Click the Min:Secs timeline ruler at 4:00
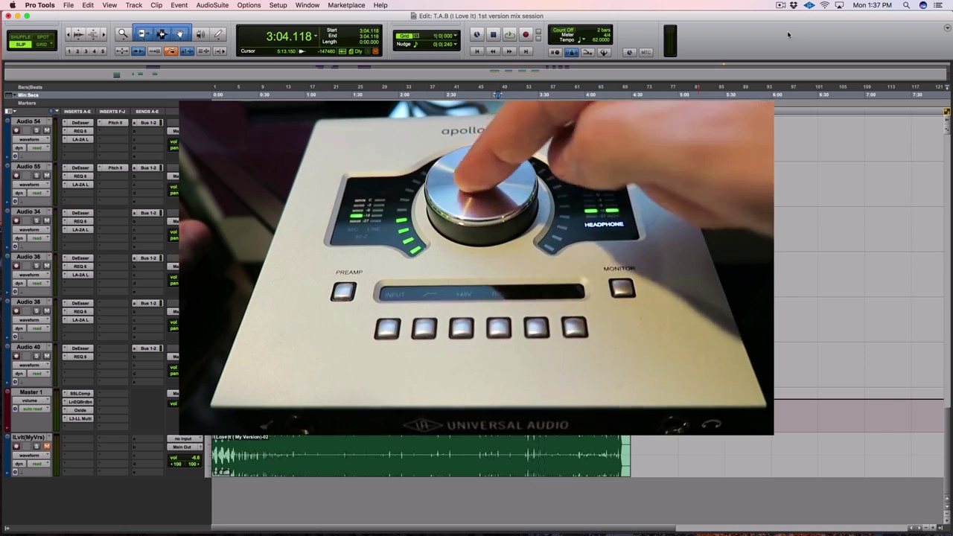Image resolution: width=953 pixels, height=536 pixels. pyautogui.click(x=590, y=95)
